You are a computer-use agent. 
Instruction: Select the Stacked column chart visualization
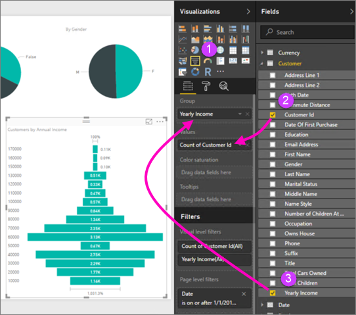point(195,29)
